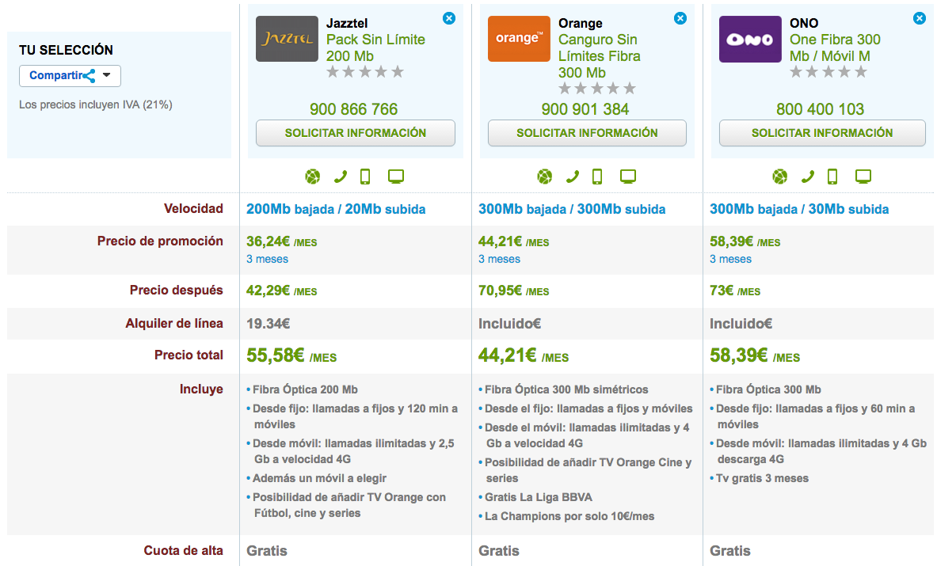Click 'Los precios incluyen IVA (21%)' note

(x=96, y=105)
